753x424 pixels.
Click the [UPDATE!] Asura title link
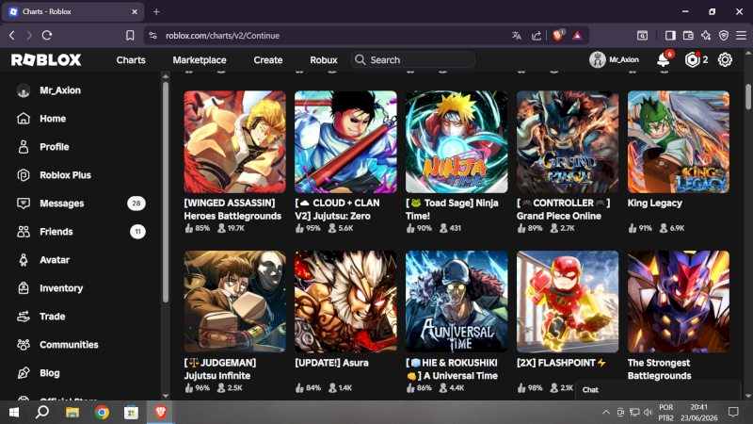(x=332, y=363)
